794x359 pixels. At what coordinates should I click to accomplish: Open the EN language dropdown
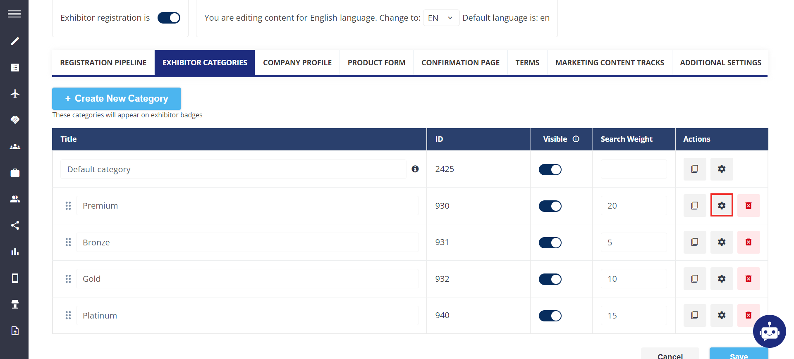click(x=441, y=18)
